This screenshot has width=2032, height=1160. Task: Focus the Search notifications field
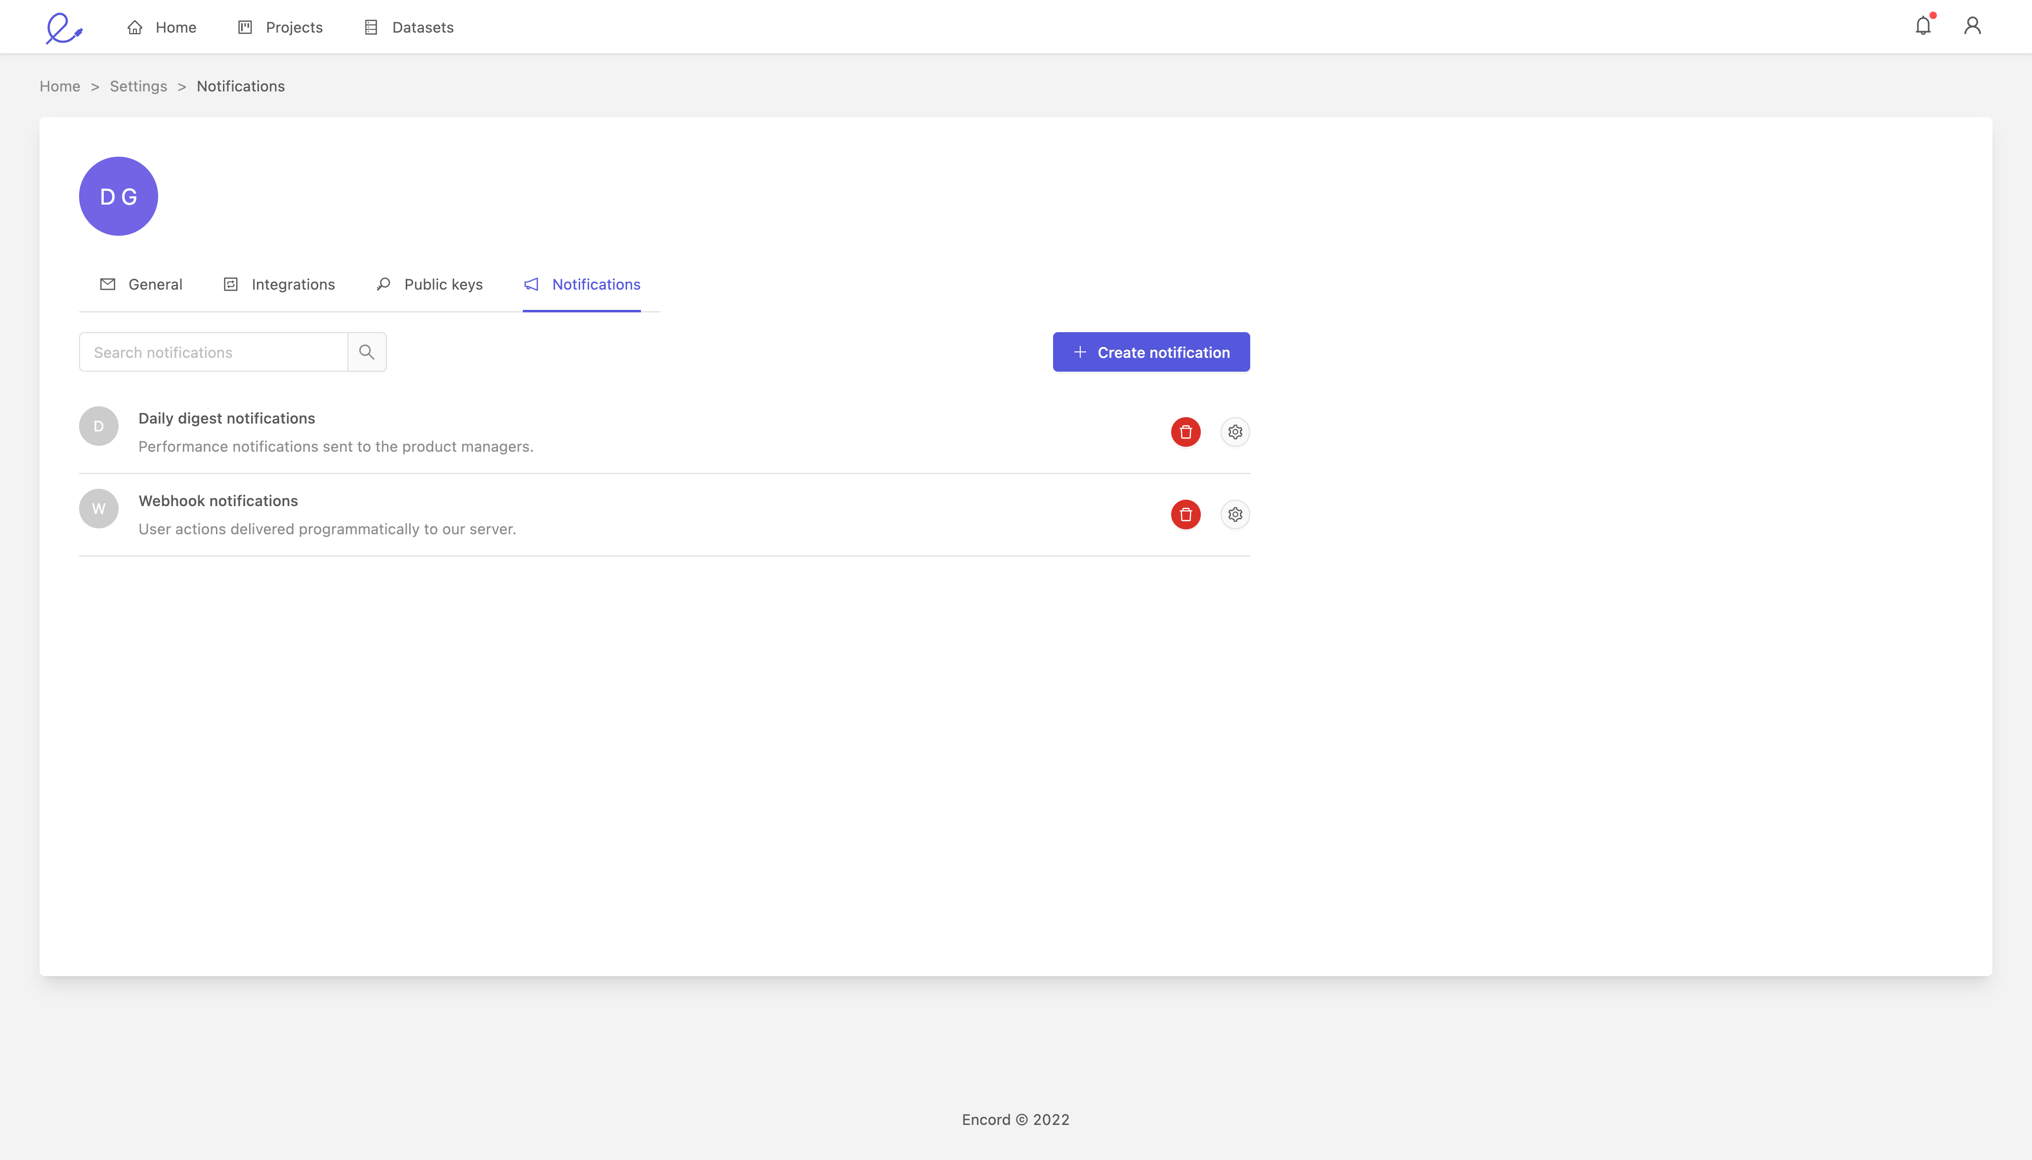213,352
